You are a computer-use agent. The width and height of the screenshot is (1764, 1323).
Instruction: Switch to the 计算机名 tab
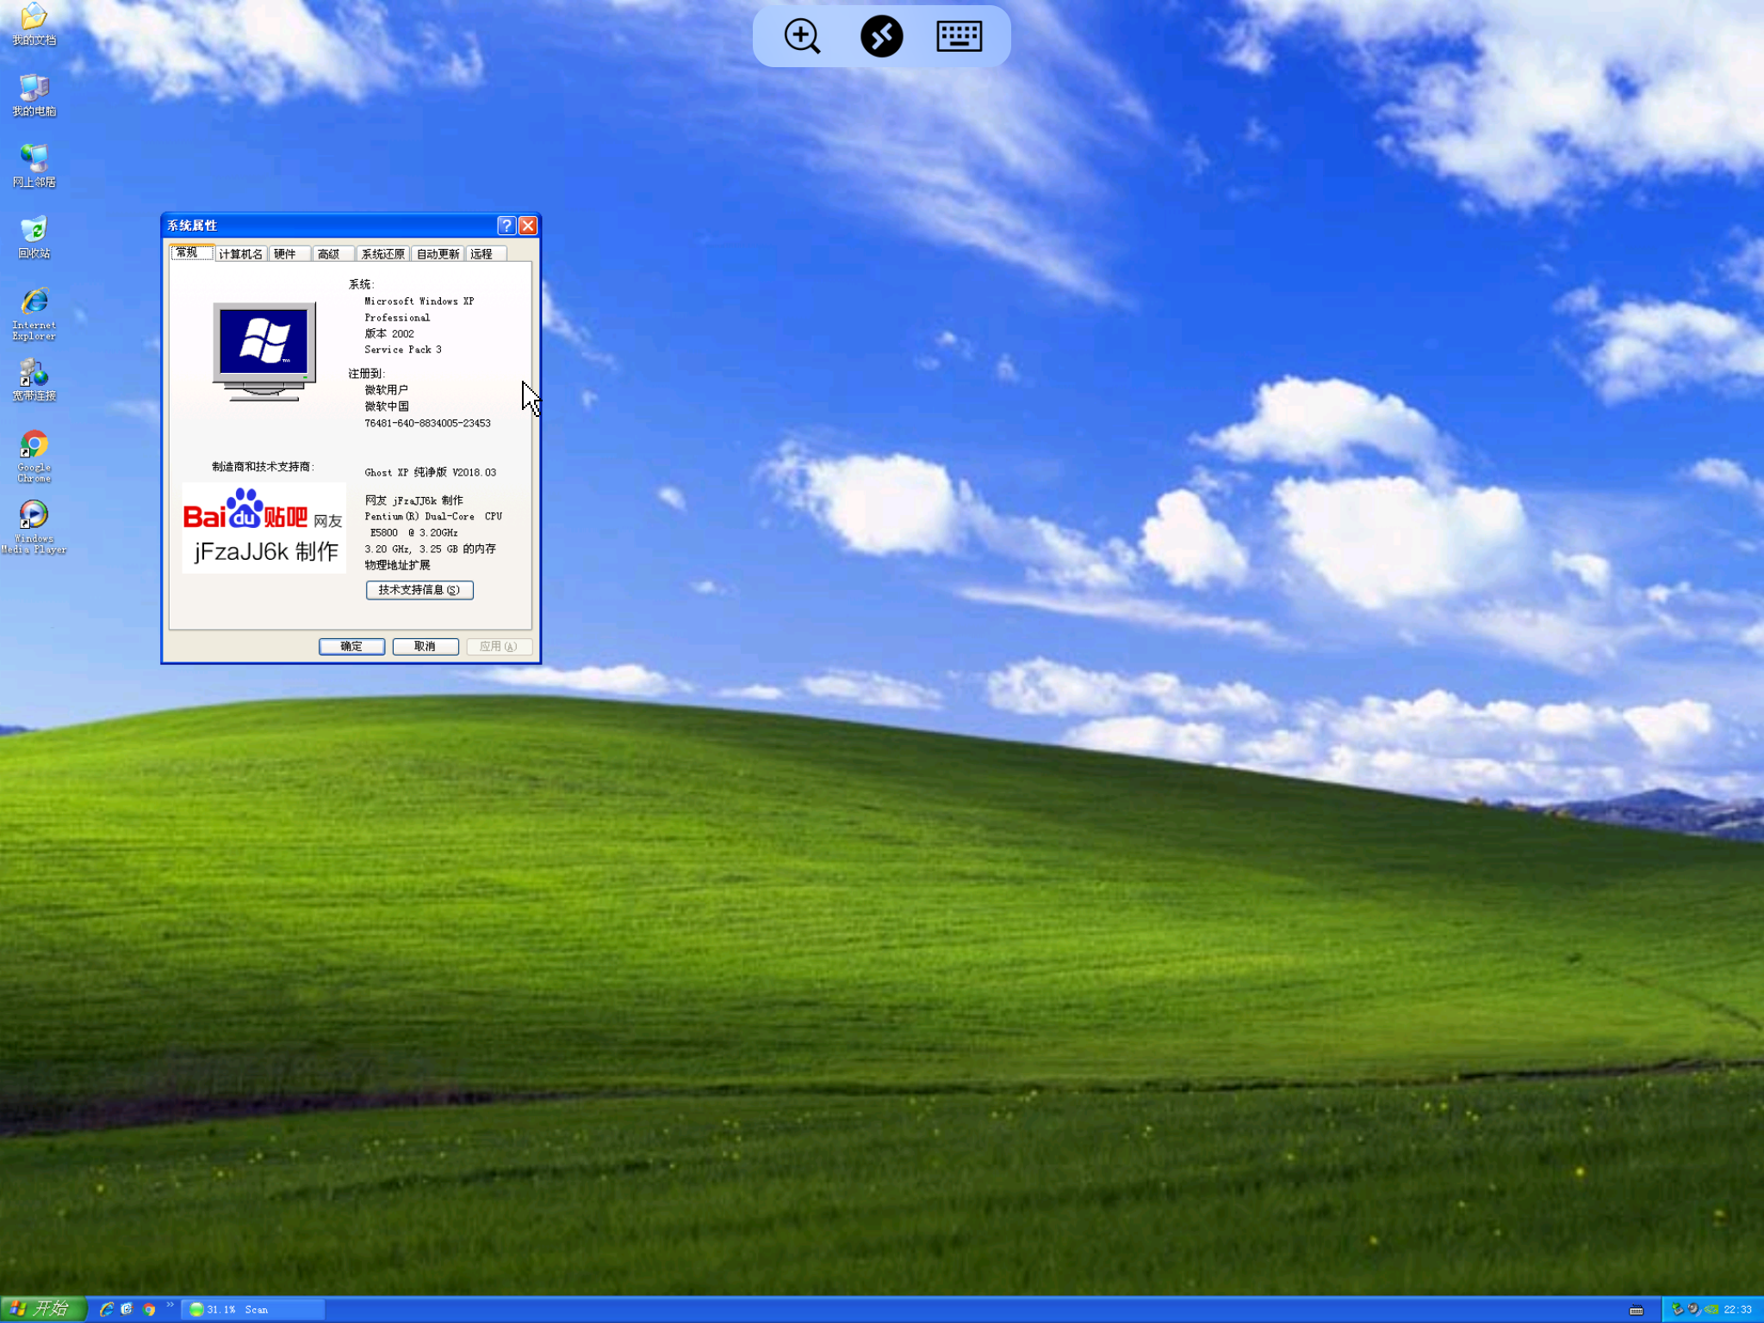click(240, 254)
